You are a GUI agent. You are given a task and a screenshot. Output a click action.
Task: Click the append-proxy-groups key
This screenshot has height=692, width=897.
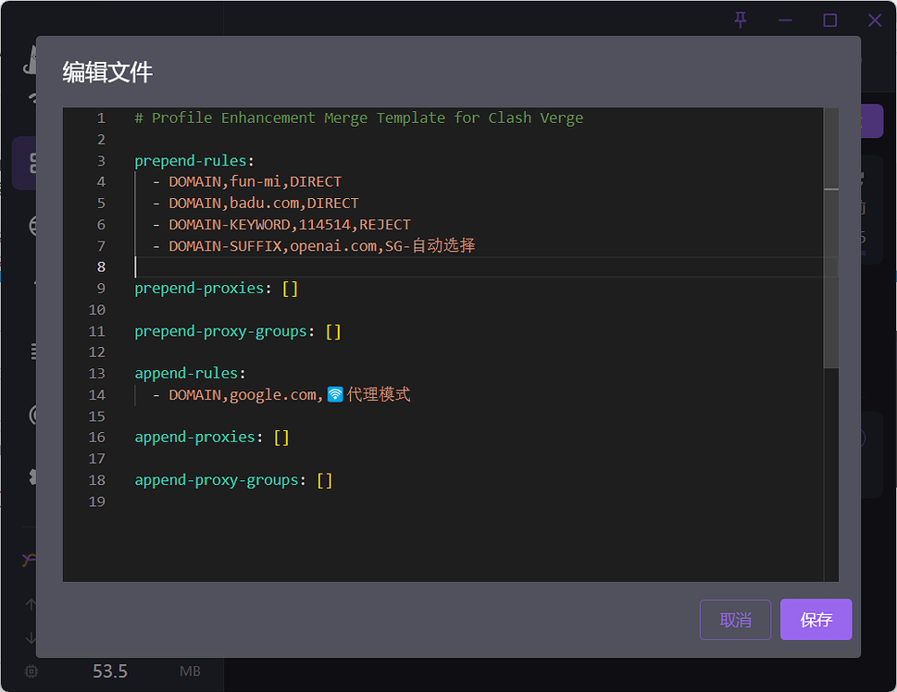coord(217,480)
